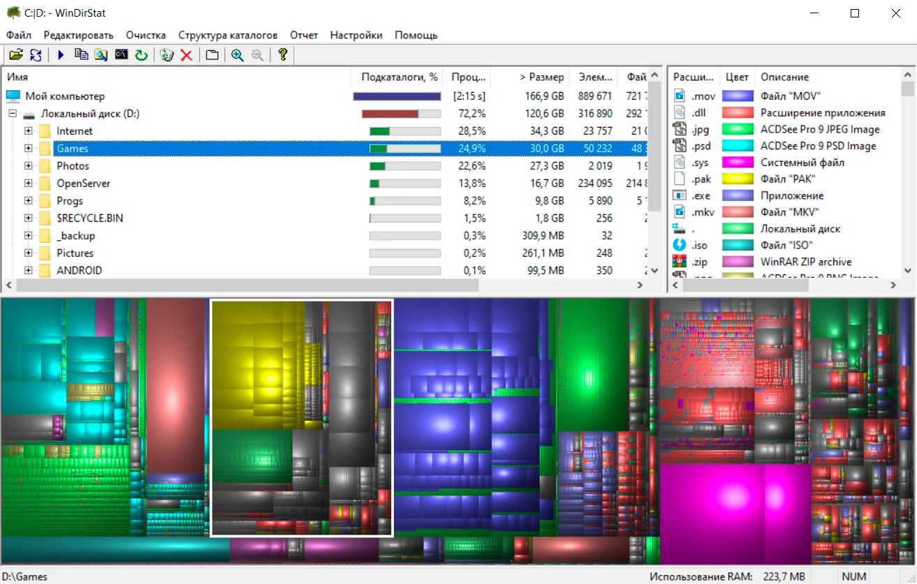Open the Помощь menu
This screenshot has height=584, width=917.
tap(416, 35)
